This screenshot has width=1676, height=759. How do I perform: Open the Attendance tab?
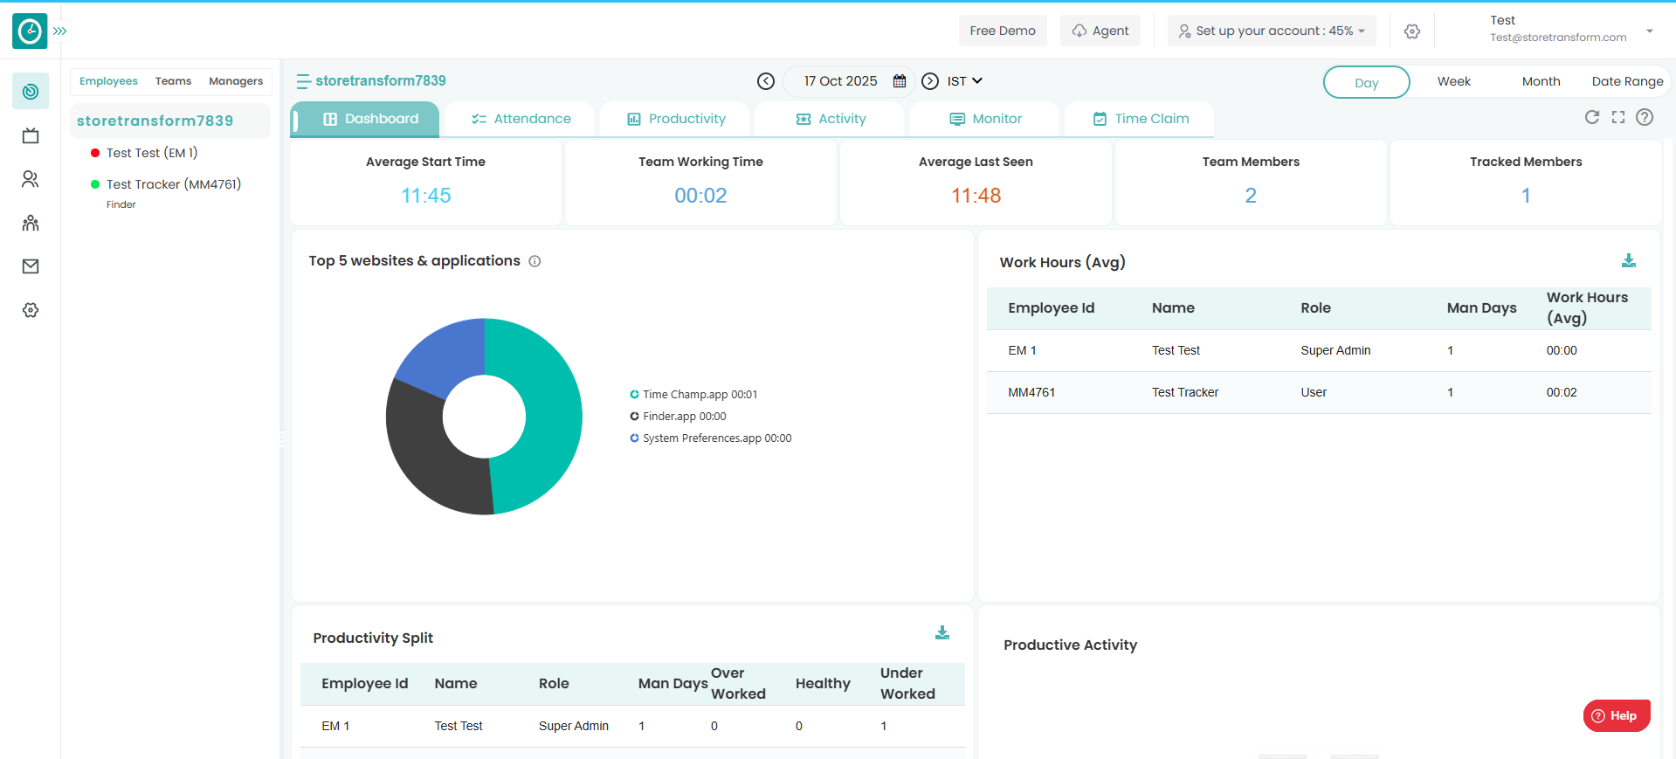[521, 119]
